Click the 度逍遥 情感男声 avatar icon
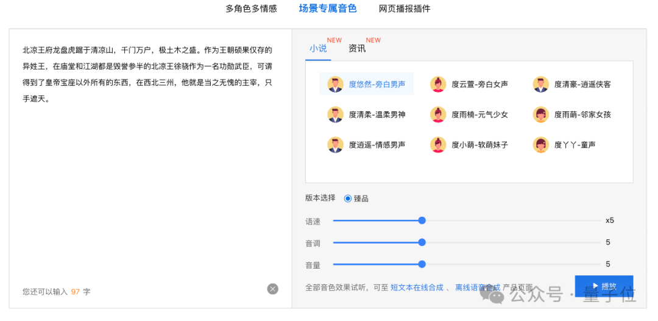This screenshot has height=321, width=658. point(335,145)
